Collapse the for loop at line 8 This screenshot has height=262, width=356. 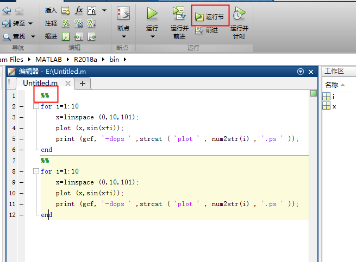pos(36,171)
